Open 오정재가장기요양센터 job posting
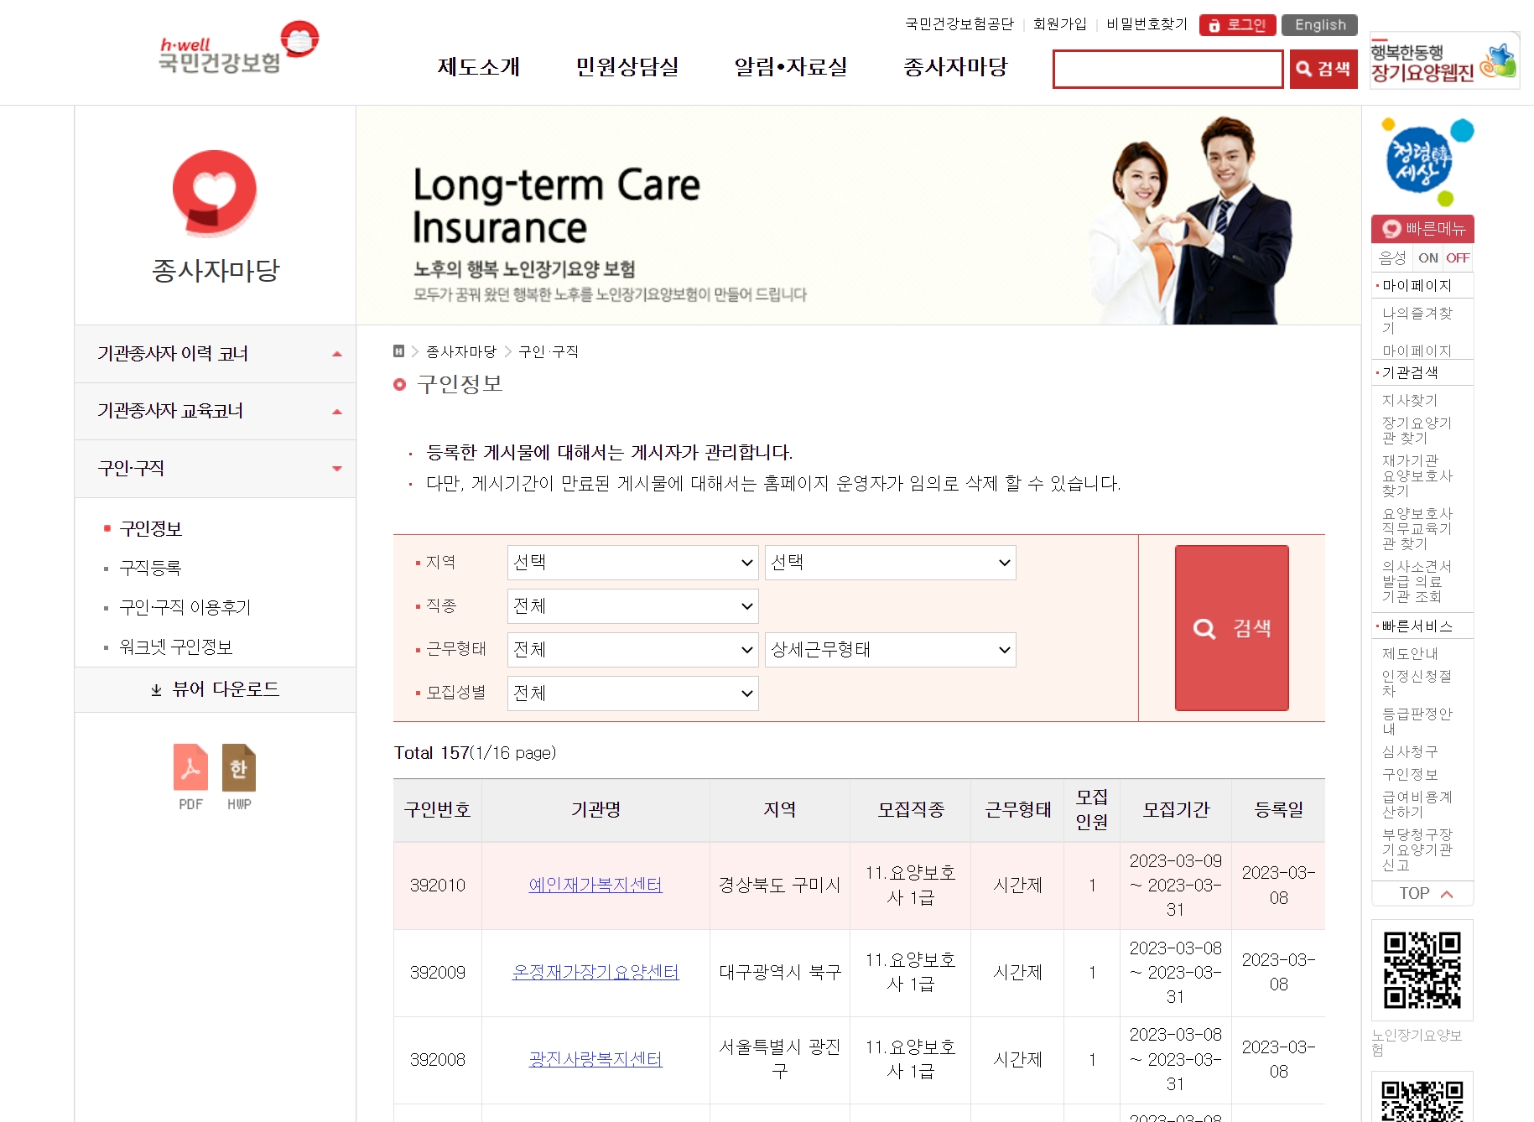 [x=595, y=972]
